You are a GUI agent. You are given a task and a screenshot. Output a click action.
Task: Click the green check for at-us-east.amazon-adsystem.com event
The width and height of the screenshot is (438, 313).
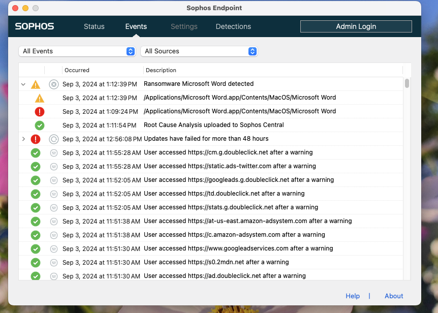click(x=36, y=222)
